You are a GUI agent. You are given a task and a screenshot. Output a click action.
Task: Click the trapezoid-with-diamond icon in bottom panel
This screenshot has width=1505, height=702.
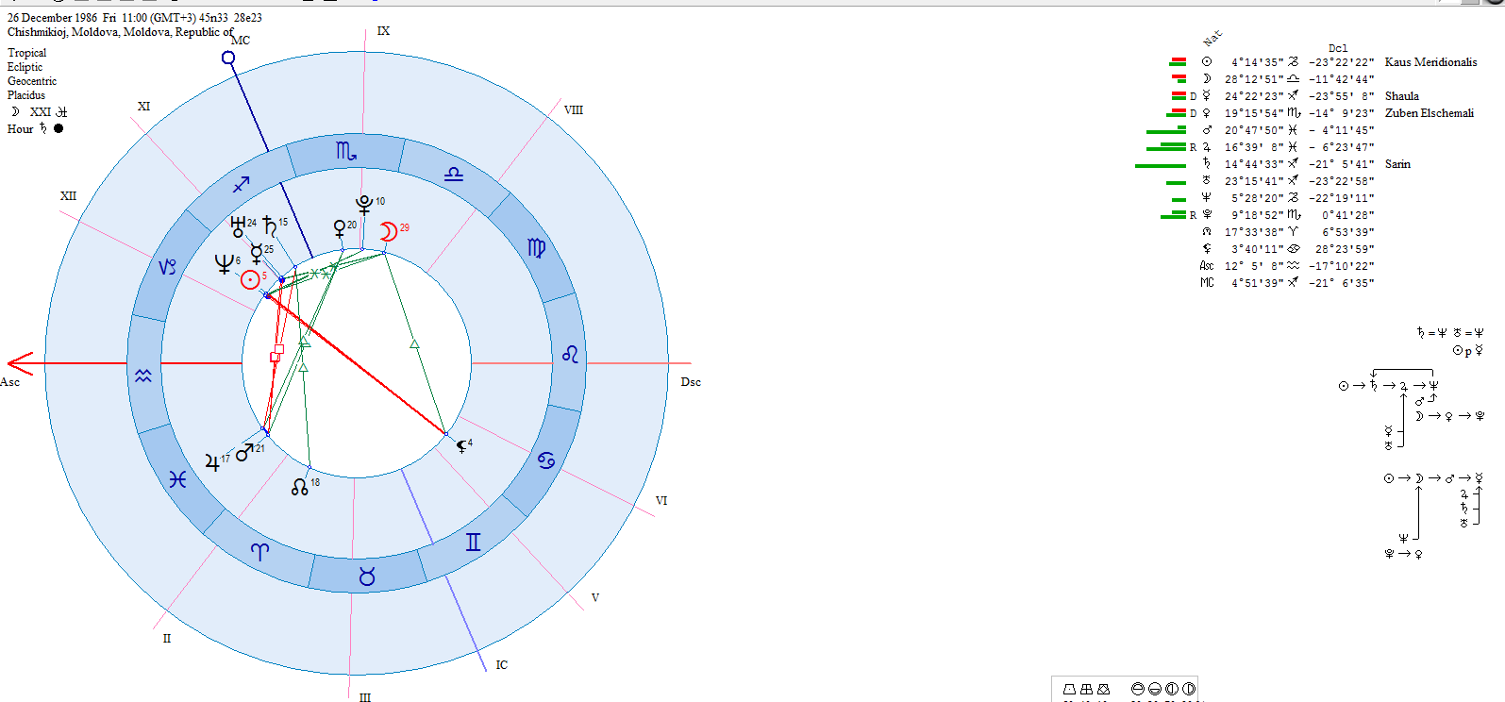point(1103,690)
